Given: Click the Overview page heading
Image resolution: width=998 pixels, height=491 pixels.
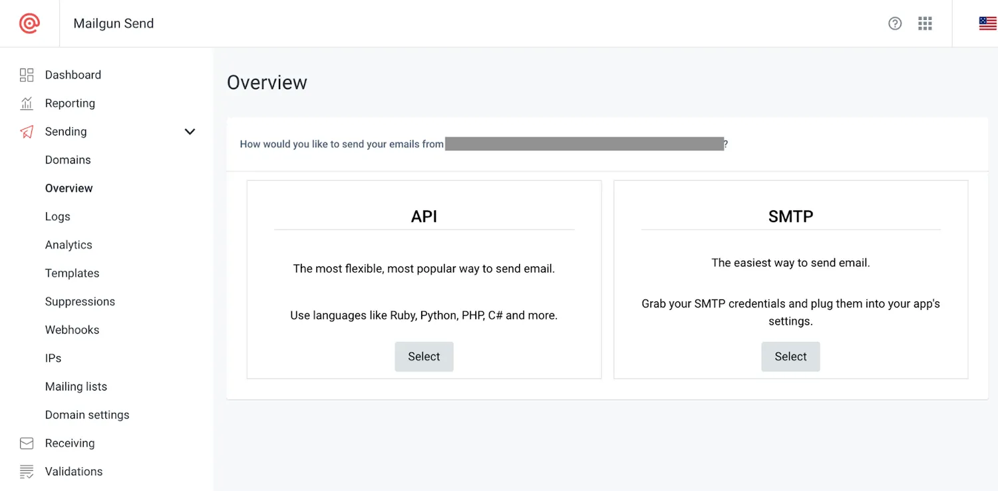Looking at the screenshot, I should pos(267,82).
